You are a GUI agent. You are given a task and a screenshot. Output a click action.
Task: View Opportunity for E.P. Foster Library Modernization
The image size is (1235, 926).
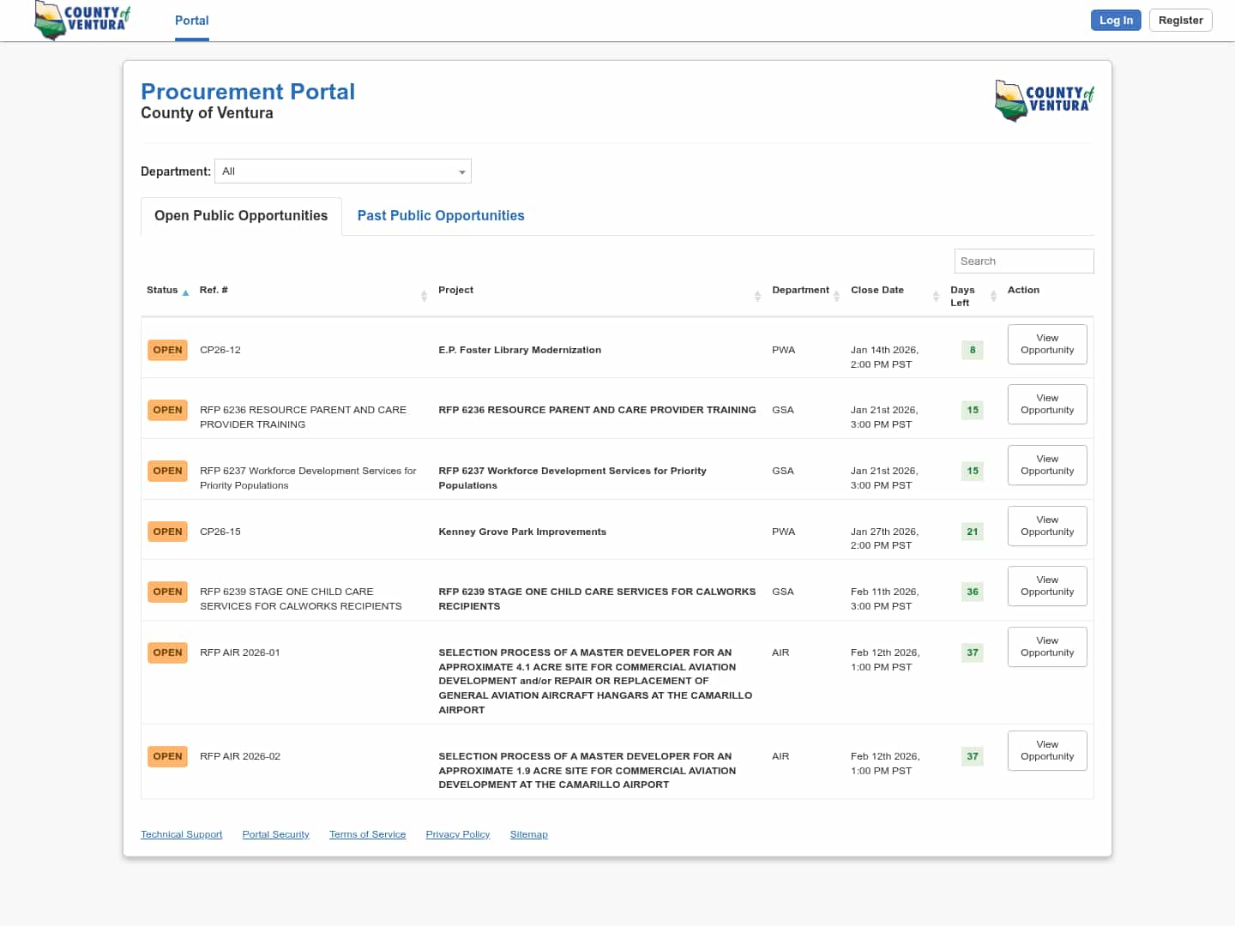(1046, 344)
